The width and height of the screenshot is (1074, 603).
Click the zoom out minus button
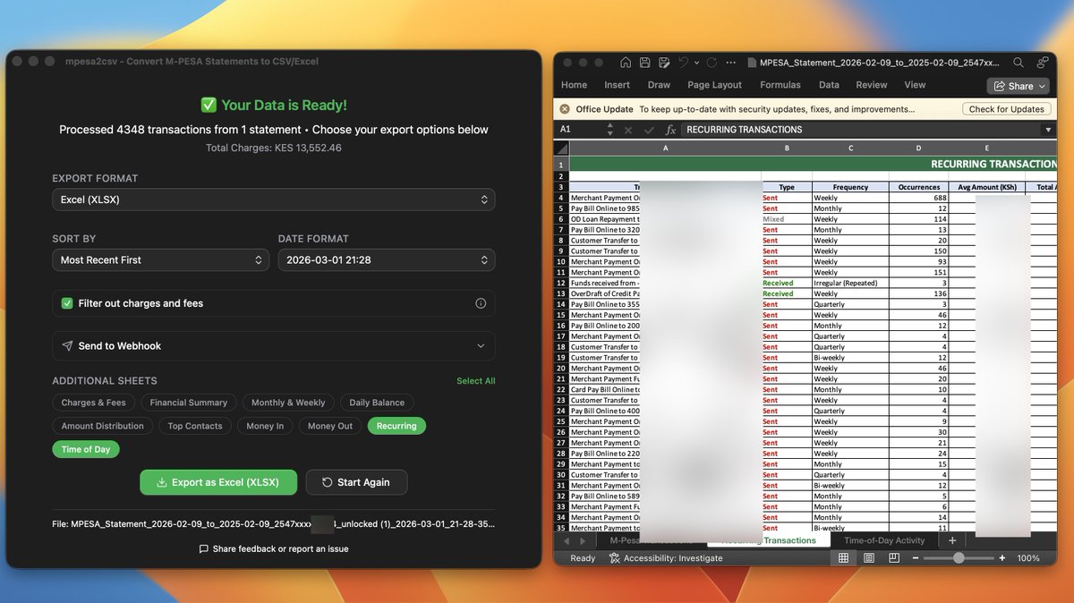915,558
